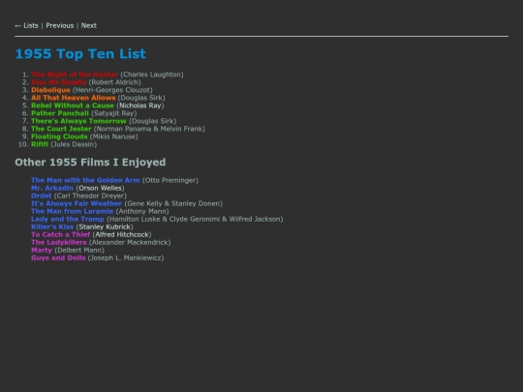Click Anthony Mann director name
The image size is (523, 392).
(142, 211)
